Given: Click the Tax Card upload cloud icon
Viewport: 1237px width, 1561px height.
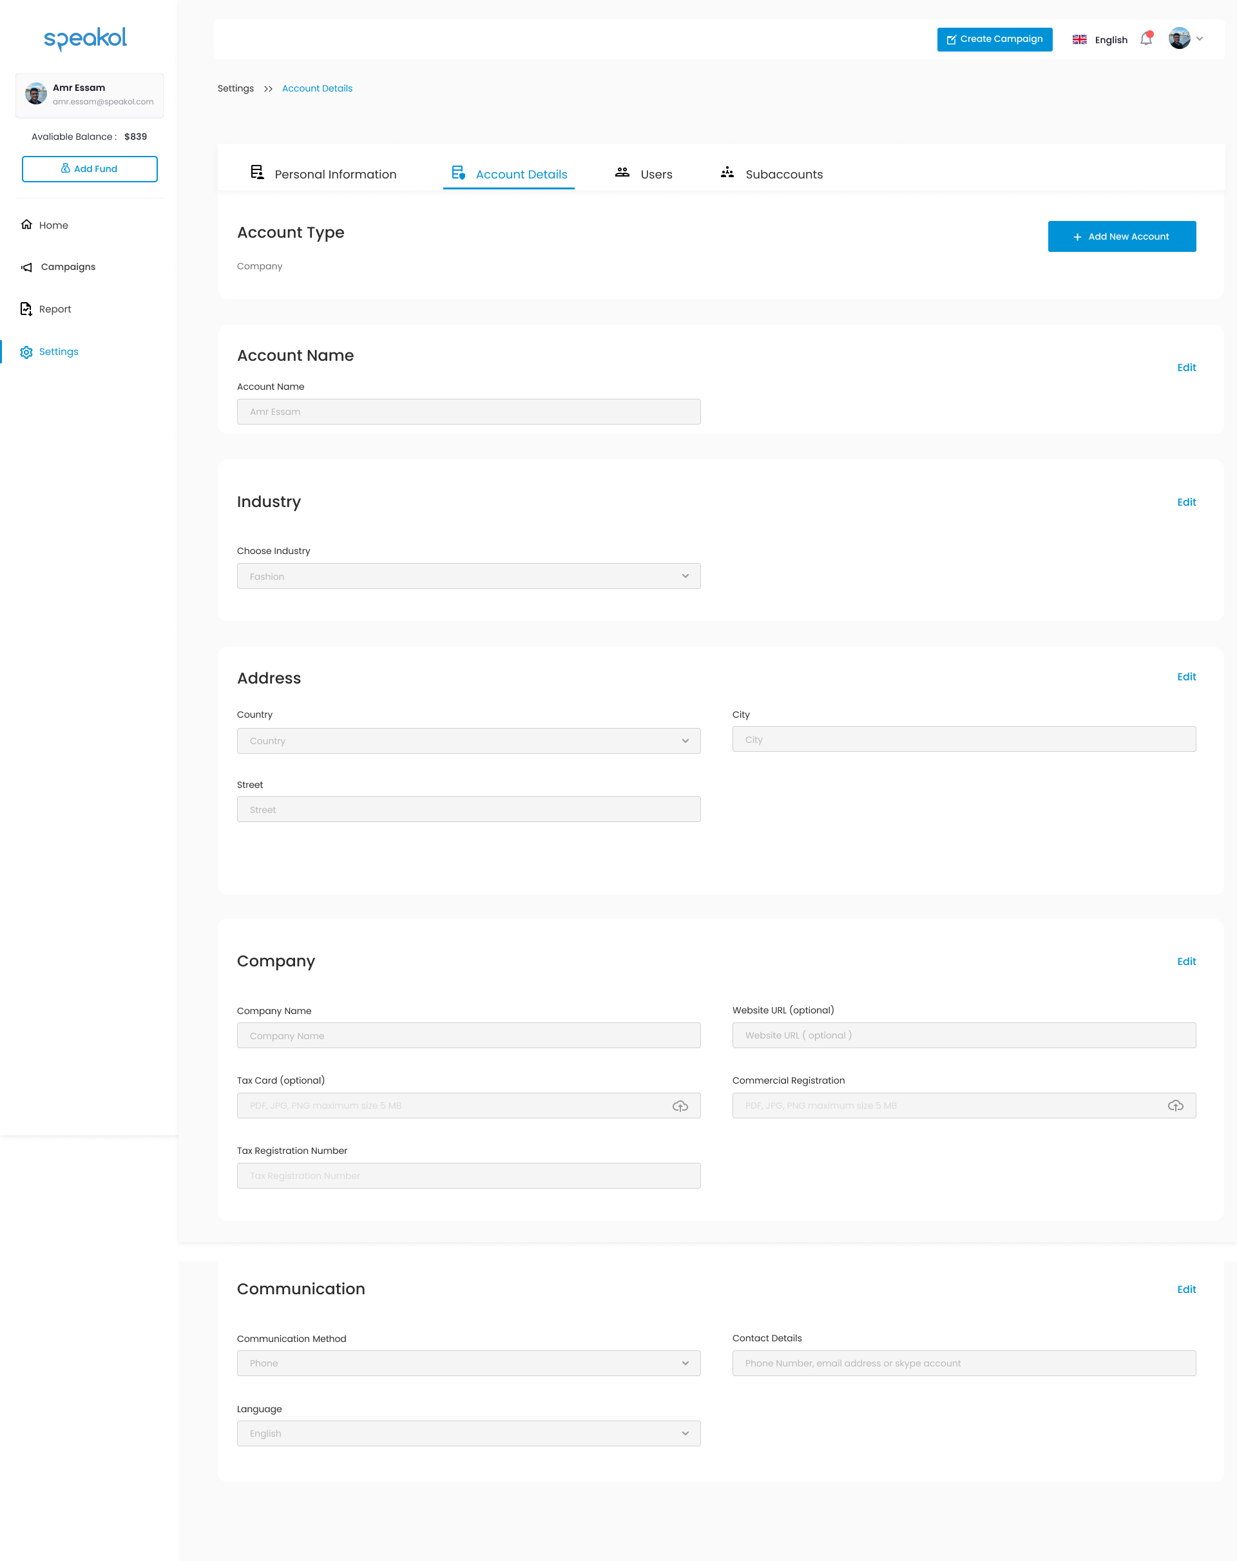Looking at the screenshot, I should 680,1106.
